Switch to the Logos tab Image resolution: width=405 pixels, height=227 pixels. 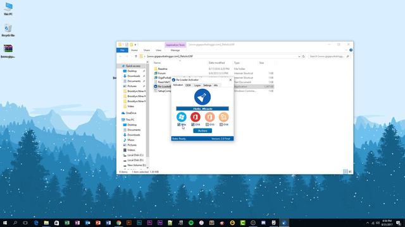click(197, 85)
